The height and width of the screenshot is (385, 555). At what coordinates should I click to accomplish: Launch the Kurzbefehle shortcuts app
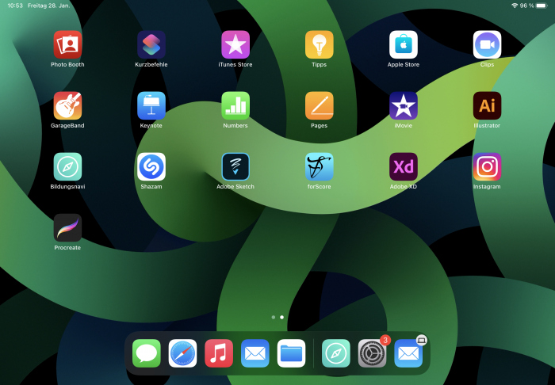coord(151,44)
